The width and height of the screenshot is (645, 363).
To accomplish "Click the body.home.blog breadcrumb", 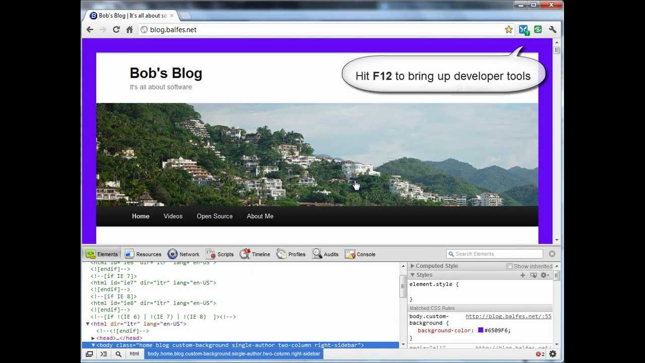I will (233, 354).
